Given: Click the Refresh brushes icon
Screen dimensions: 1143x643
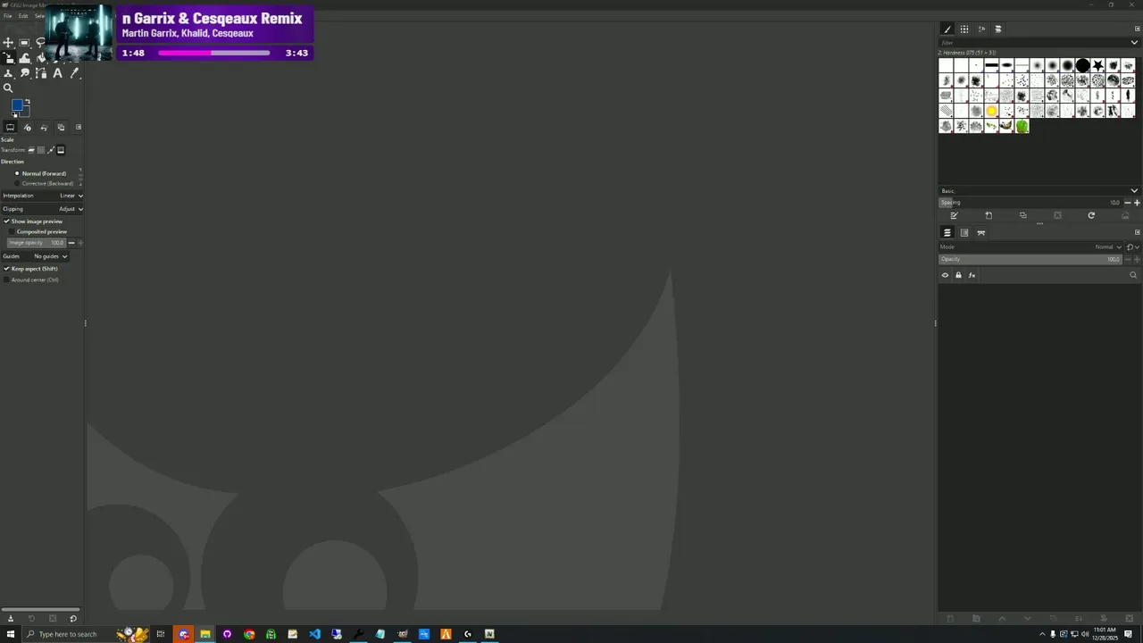Looking at the screenshot, I should pyautogui.click(x=1091, y=215).
